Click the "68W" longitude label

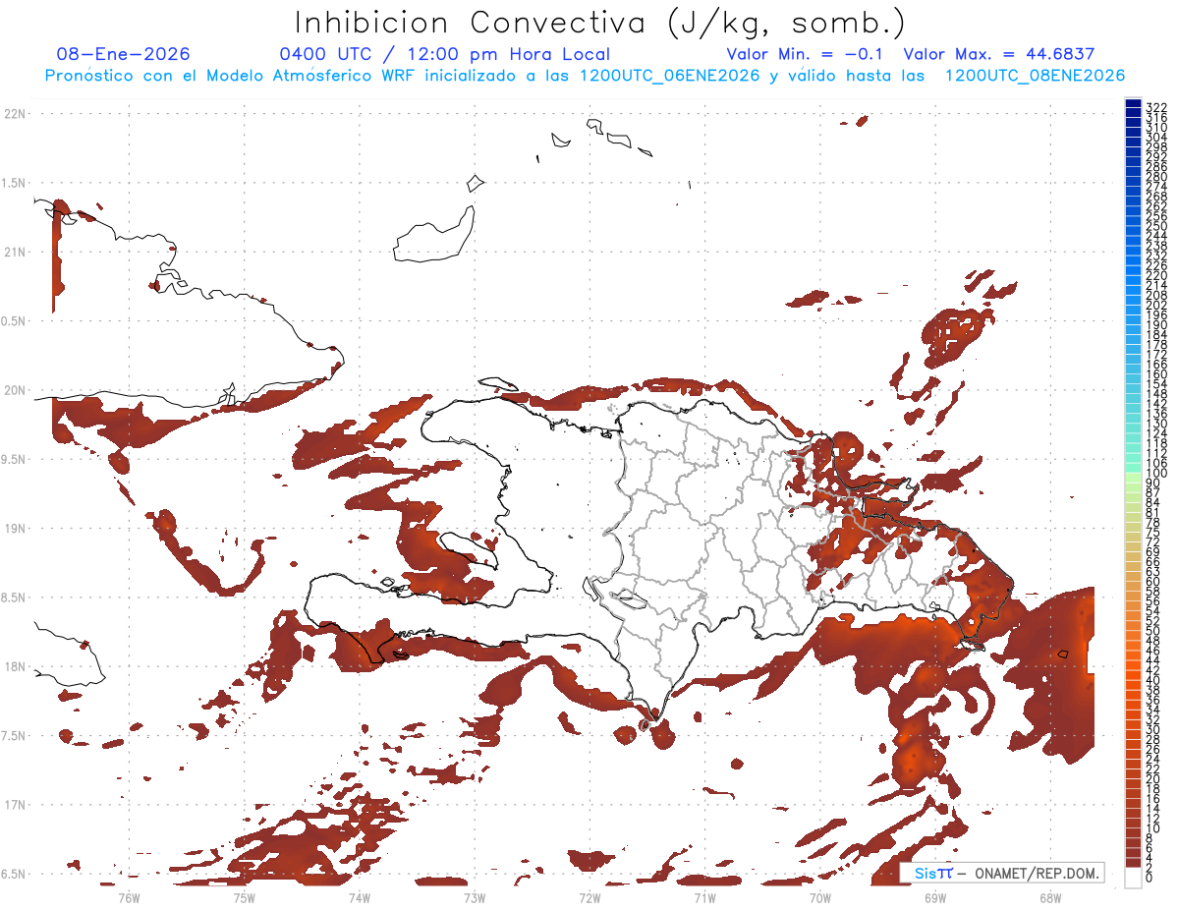click(x=1050, y=896)
